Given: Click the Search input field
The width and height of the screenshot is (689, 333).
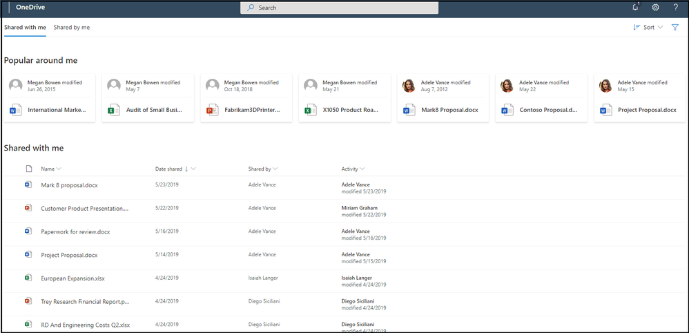Looking at the screenshot, I should tap(339, 8).
